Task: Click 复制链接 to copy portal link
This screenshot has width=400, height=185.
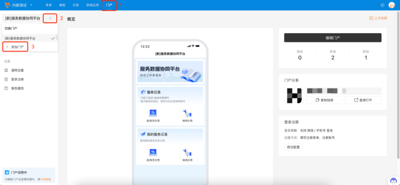Action: (324, 100)
